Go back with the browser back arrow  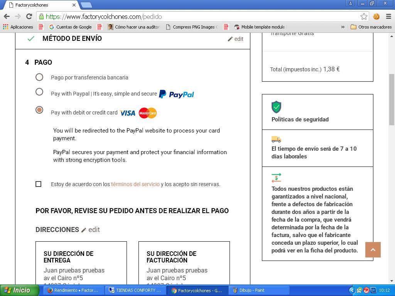[7, 17]
